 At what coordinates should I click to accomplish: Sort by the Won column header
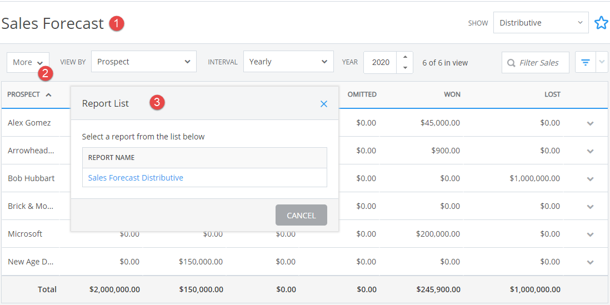[452, 94]
